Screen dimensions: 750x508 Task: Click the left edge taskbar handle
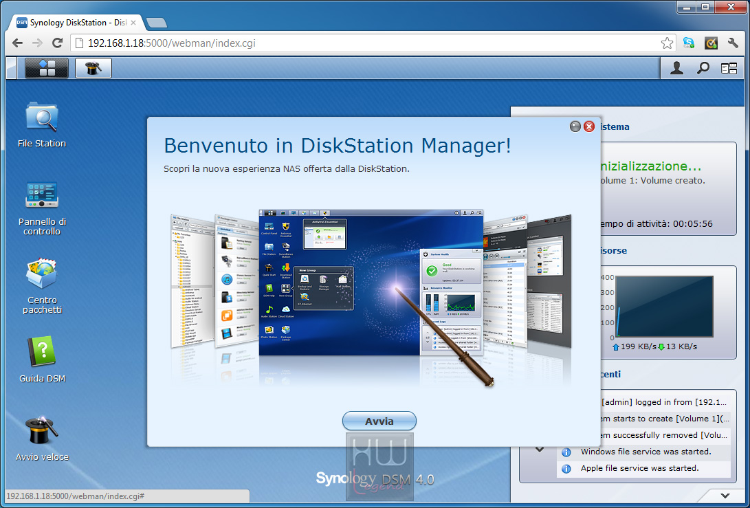pyautogui.click(x=12, y=68)
